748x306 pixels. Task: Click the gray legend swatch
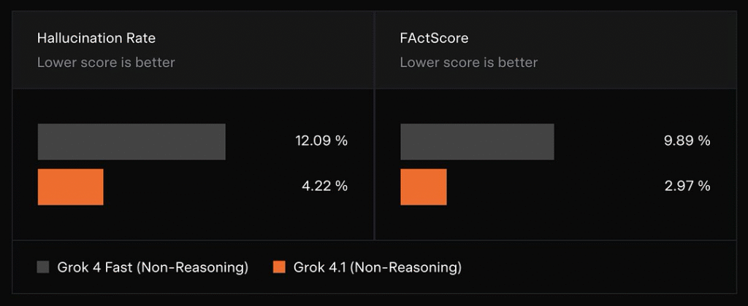[43, 267]
